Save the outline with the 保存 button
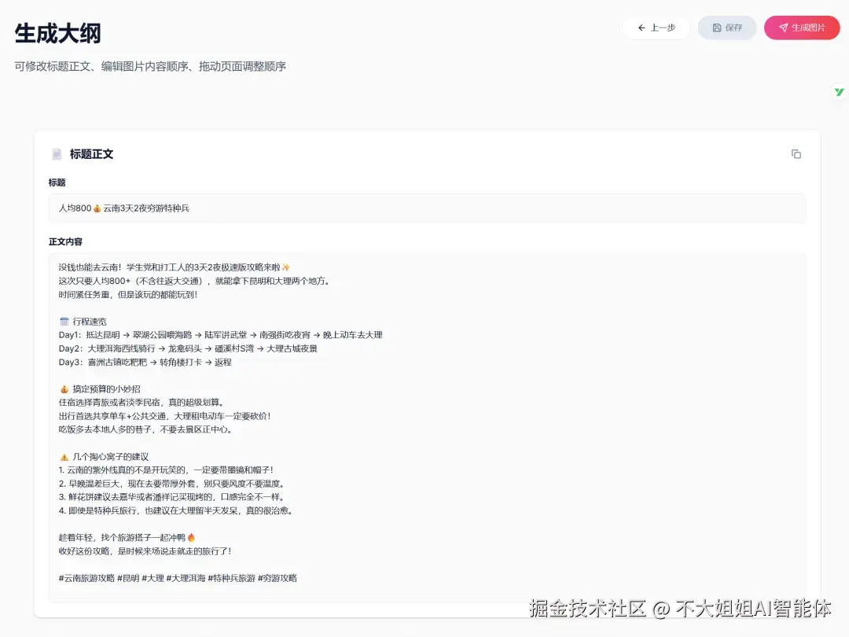This screenshot has width=849, height=637. point(726,28)
